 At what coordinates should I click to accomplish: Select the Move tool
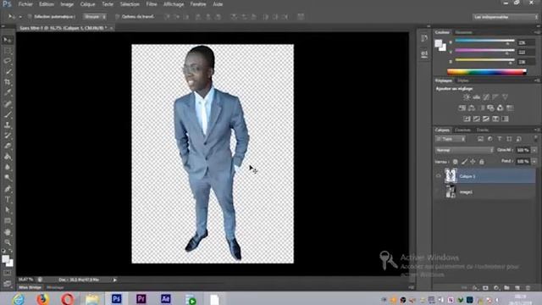[x=8, y=40]
